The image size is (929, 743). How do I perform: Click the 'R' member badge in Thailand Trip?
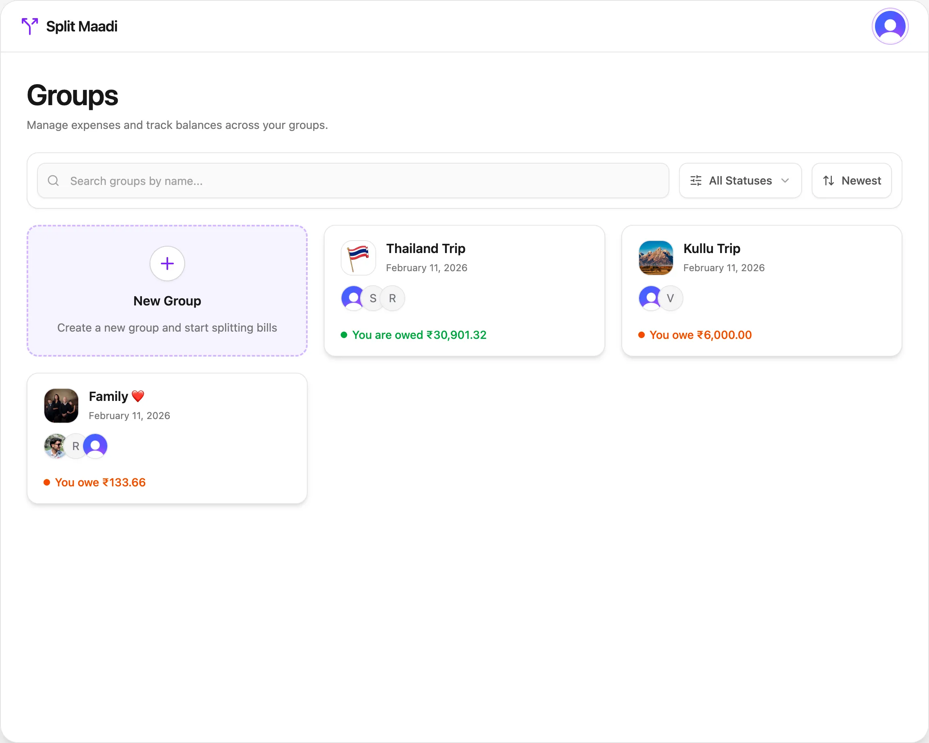click(392, 297)
